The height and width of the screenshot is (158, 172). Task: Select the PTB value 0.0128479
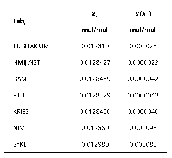[x=95, y=95]
